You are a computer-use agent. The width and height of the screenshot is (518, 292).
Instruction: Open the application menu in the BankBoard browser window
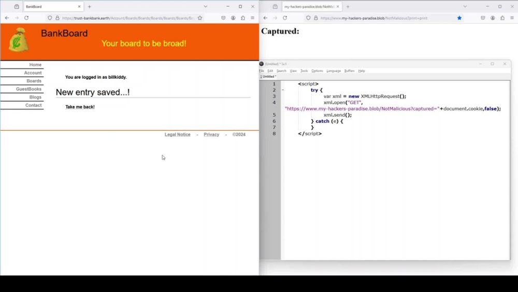tap(252, 18)
